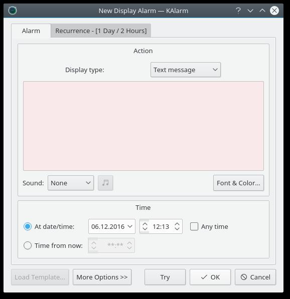The width and height of the screenshot is (290, 299).
Task: Switch to the Recurrence tab
Action: 101,31
